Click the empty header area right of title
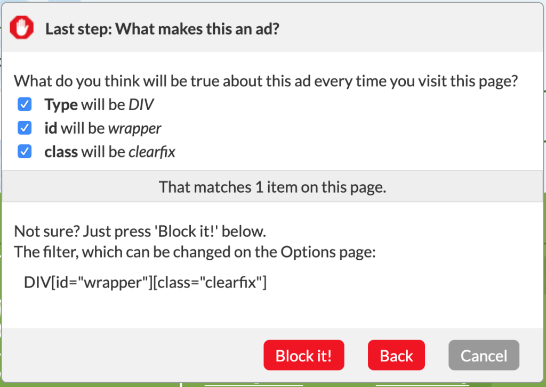The width and height of the screenshot is (546, 387). (x=411, y=29)
